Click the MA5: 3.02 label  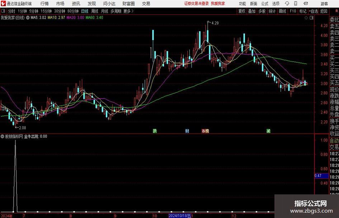[x=38, y=18]
